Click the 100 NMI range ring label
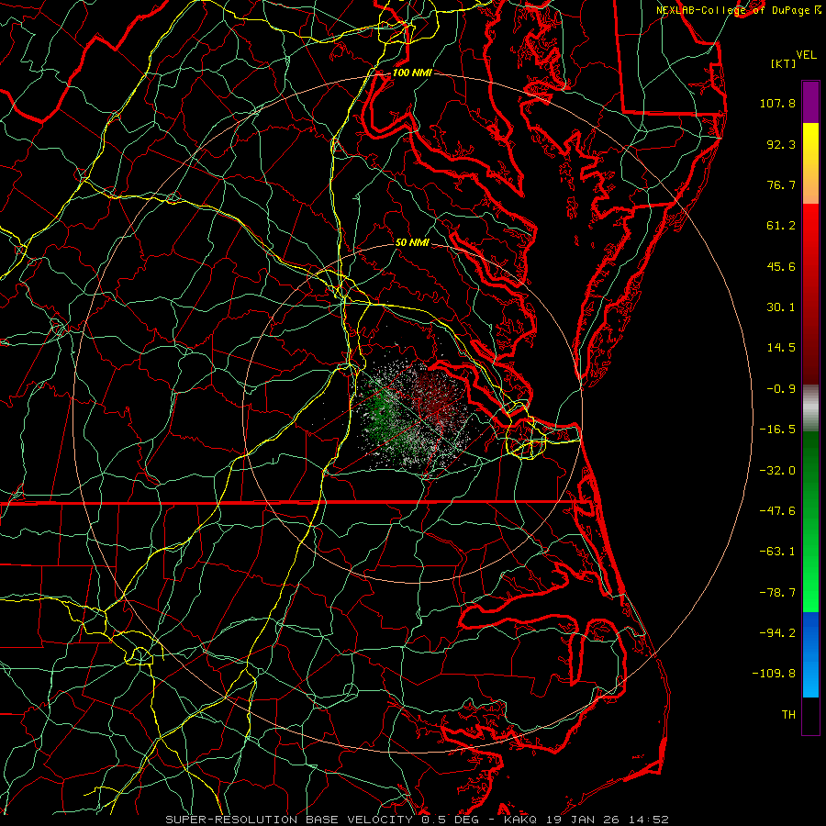Screen dimensions: 826x826 pos(412,73)
